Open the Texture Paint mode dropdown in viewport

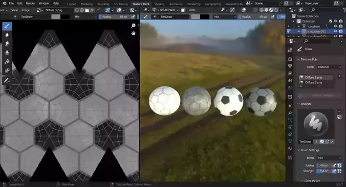[x=165, y=10]
